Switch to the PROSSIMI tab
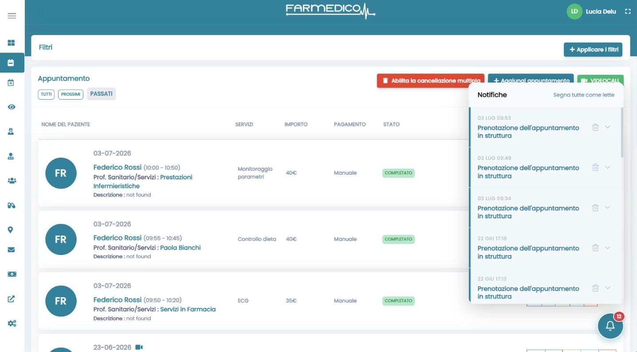 point(70,94)
